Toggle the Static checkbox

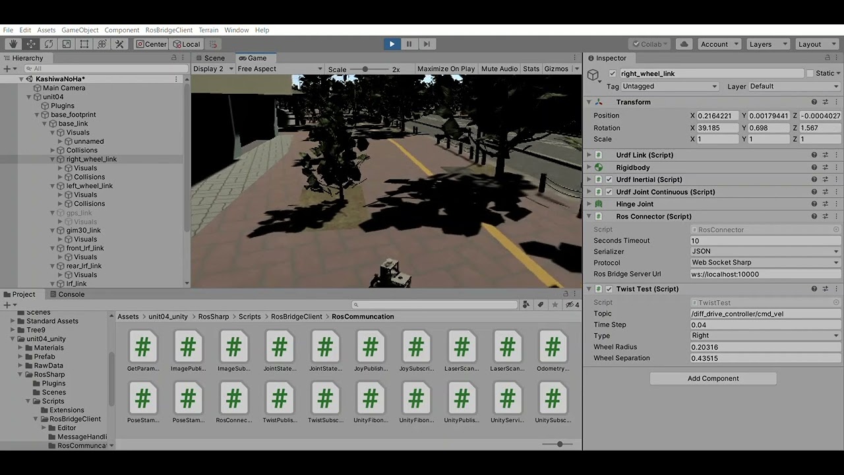(810, 73)
